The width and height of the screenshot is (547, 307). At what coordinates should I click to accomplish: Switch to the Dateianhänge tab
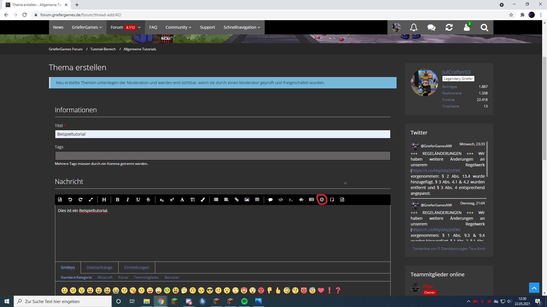click(99, 267)
